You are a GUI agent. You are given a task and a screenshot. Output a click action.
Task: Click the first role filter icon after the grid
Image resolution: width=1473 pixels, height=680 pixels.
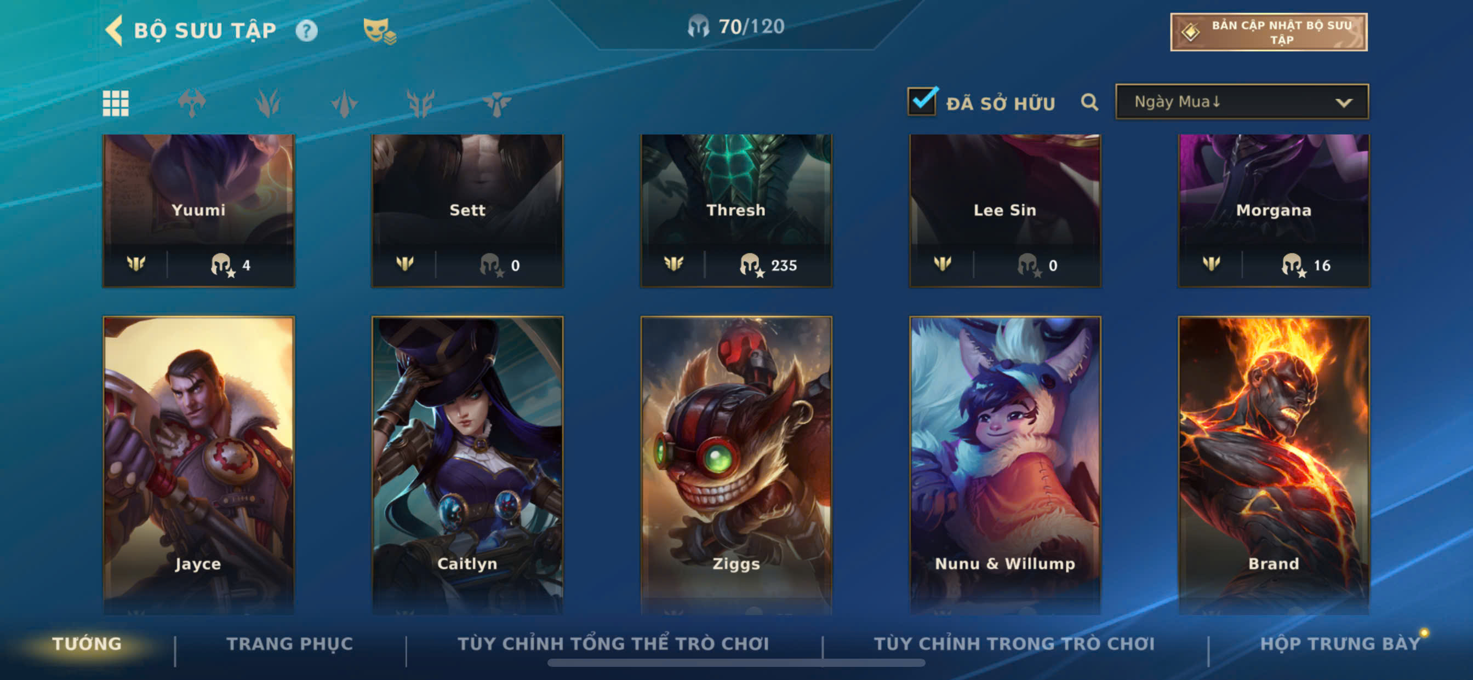click(x=192, y=103)
